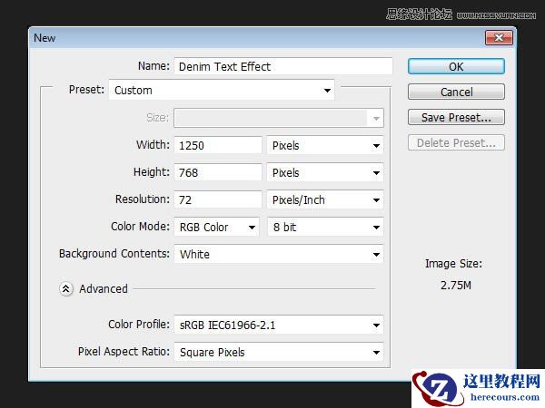Viewport: 545px width, 408px height.
Task: Open the Pixels/Inch resolution units dropdown
Action: [325, 199]
